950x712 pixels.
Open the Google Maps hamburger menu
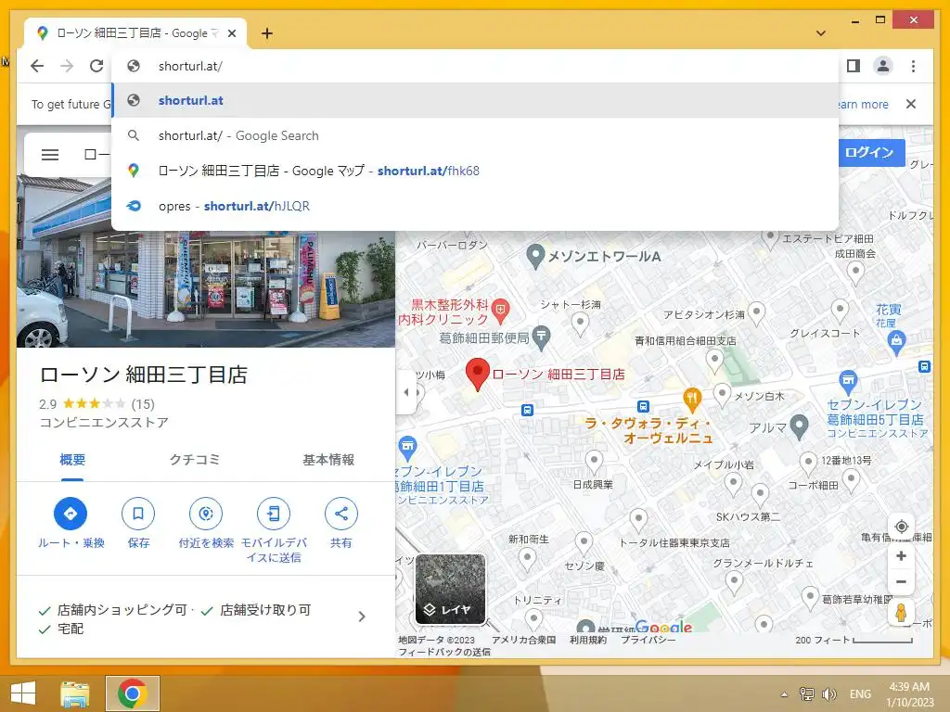pyautogui.click(x=50, y=155)
